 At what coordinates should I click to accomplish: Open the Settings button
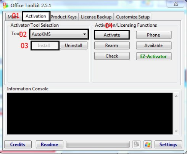pyautogui.click(x=168, y=144)
